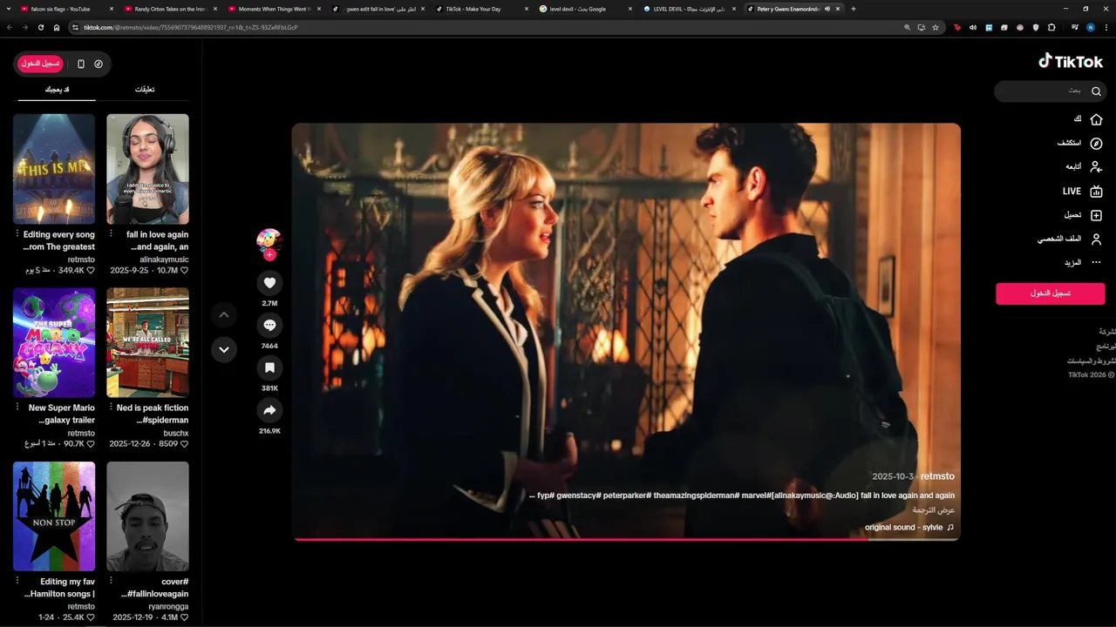Open the '#fallinloveagain cover' video thumbnail
Image resolution: width=1116 pixels, height=627 pixels.
[147, 516]
